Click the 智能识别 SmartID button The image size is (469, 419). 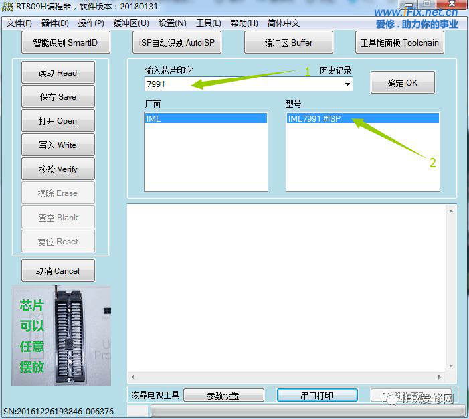pyautogui.click(x=66, y=42)
